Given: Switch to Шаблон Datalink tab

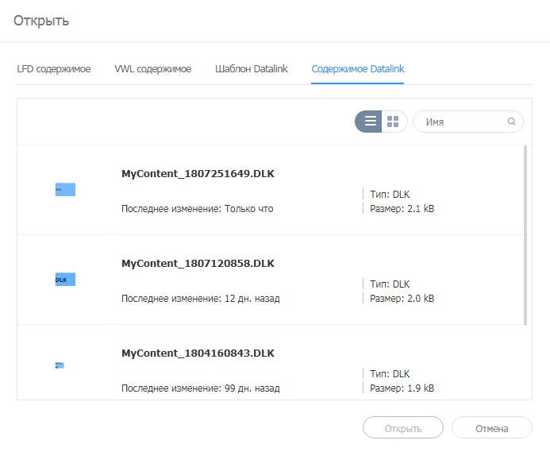Looking at the screenshot, I should [x=251, y=69].
